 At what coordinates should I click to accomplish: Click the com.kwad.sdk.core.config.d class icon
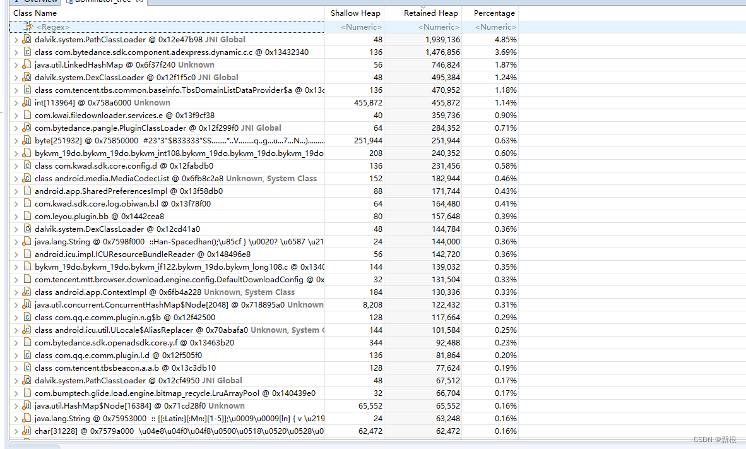27,165
